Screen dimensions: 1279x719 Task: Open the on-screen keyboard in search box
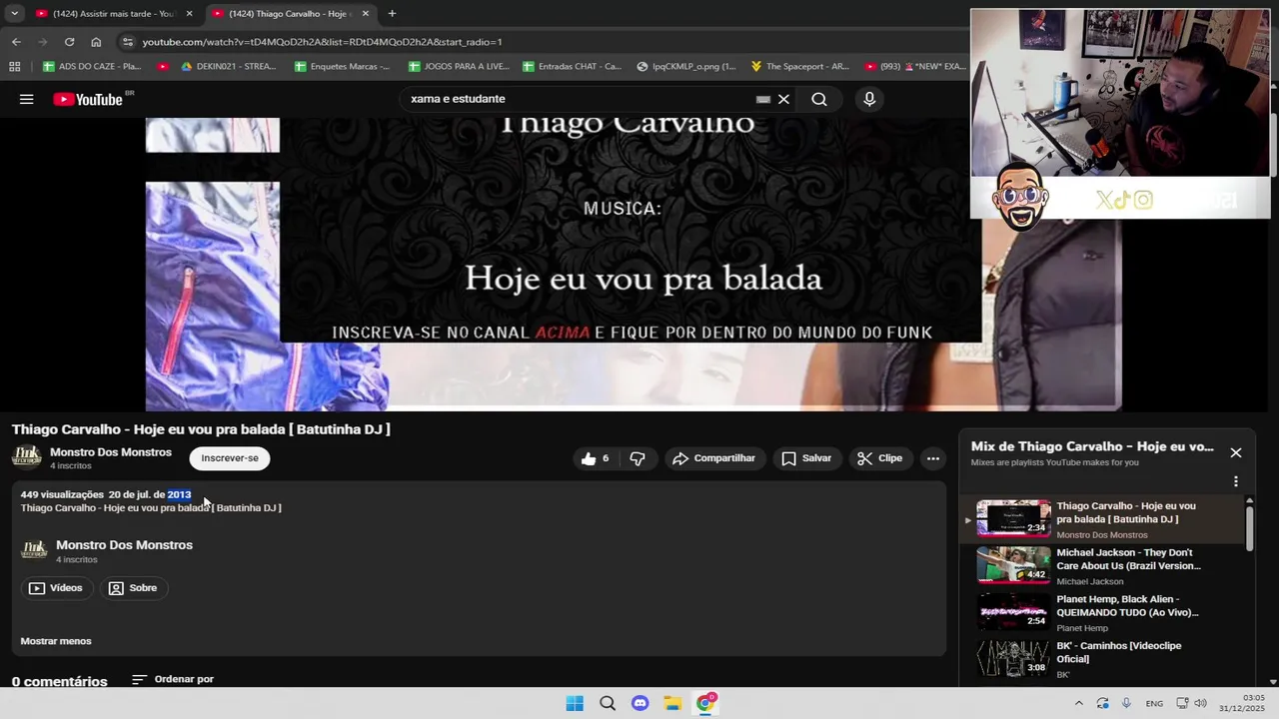pos(763,99)
